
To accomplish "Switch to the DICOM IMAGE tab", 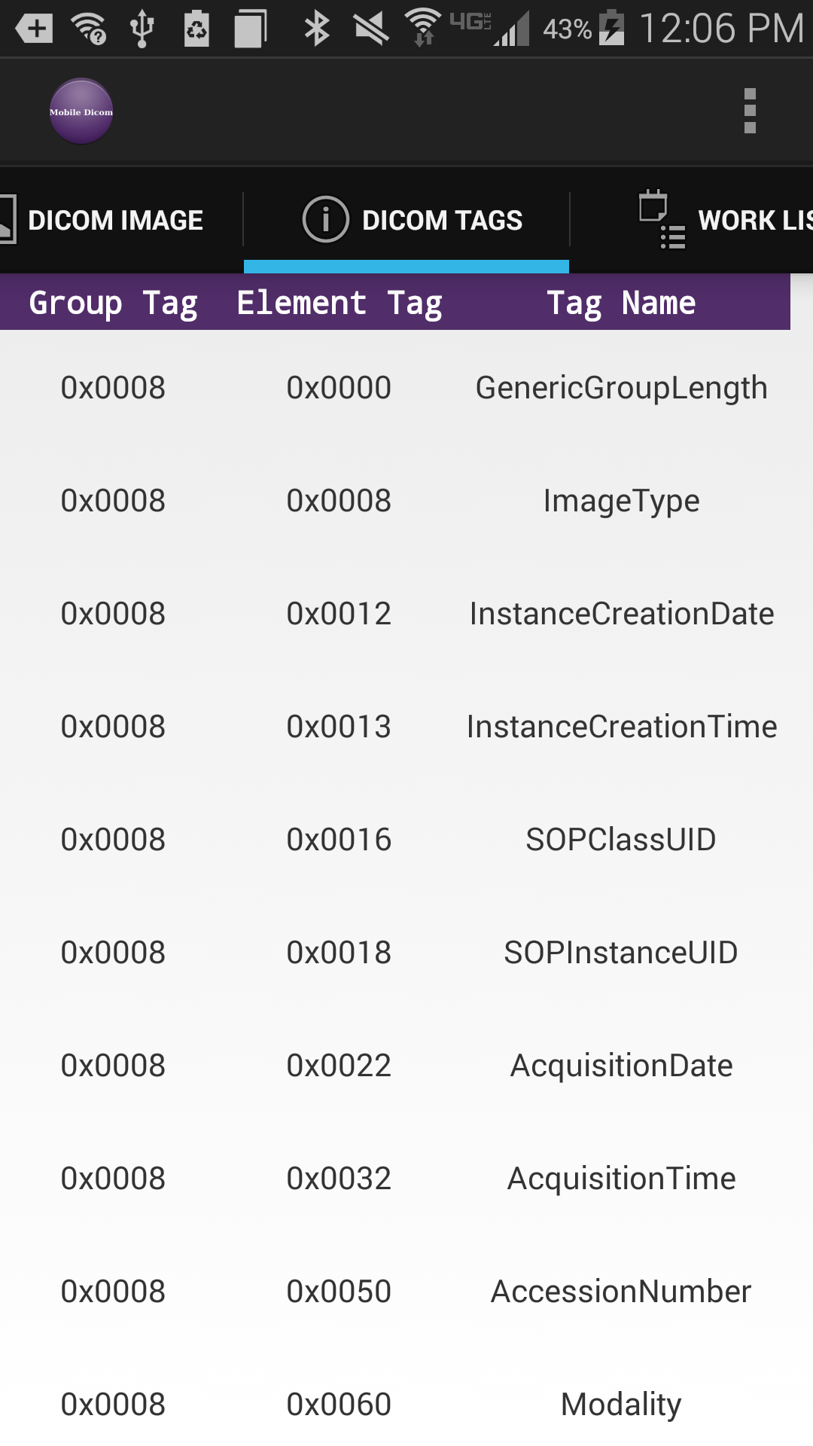I will point(115,220).
